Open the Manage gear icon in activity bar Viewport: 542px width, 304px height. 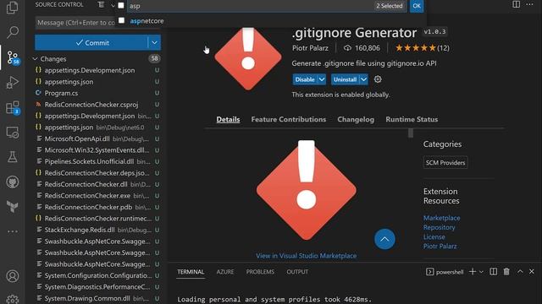pyautogui.click(x=13, y=299)
